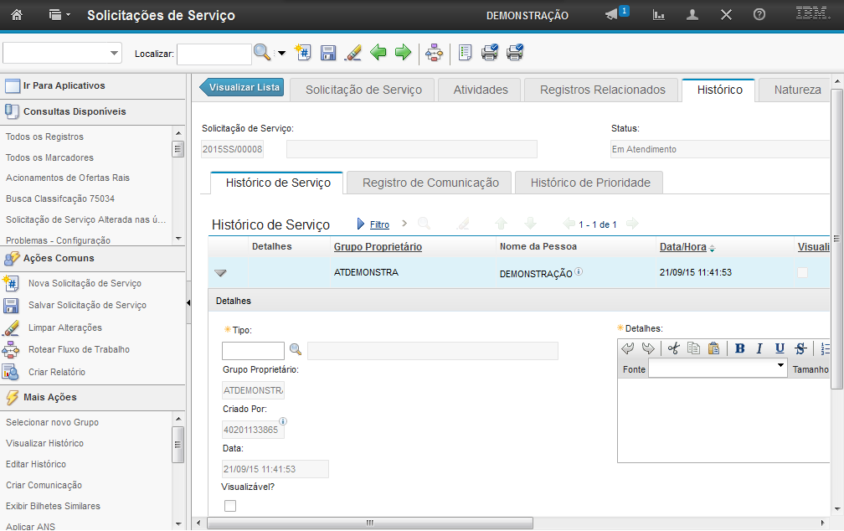Open the Fonte dropdown in editor

[780, 369]
